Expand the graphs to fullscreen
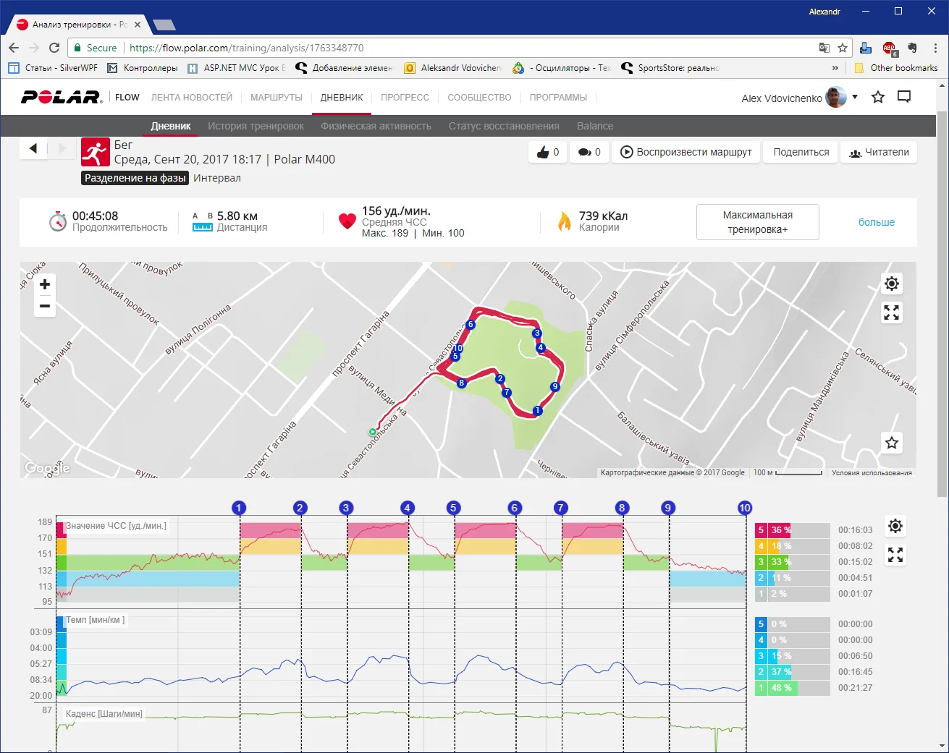This screenshot has height=753, width=949. (x=895, y=555)
